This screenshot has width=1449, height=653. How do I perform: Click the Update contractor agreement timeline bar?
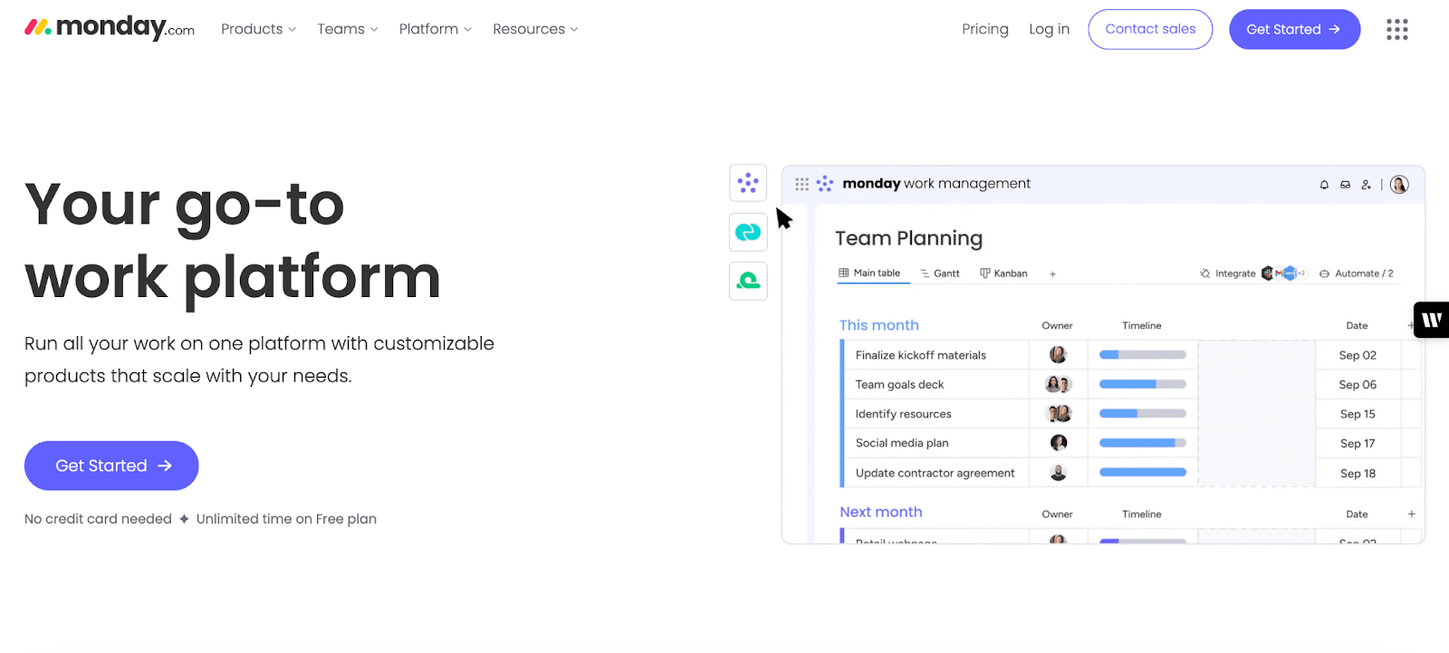click(x=1143, y=472)
